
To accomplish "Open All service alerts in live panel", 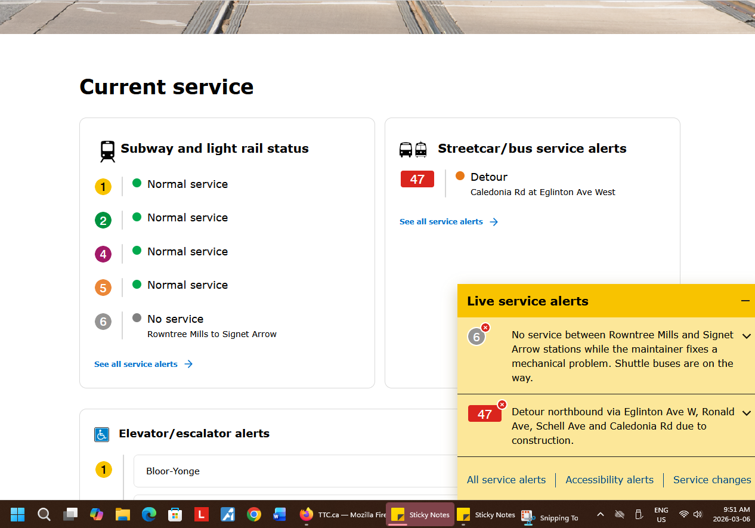I will tap(506, 480).
